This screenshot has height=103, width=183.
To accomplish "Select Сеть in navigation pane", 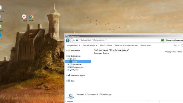I will (x=73, y=81).
